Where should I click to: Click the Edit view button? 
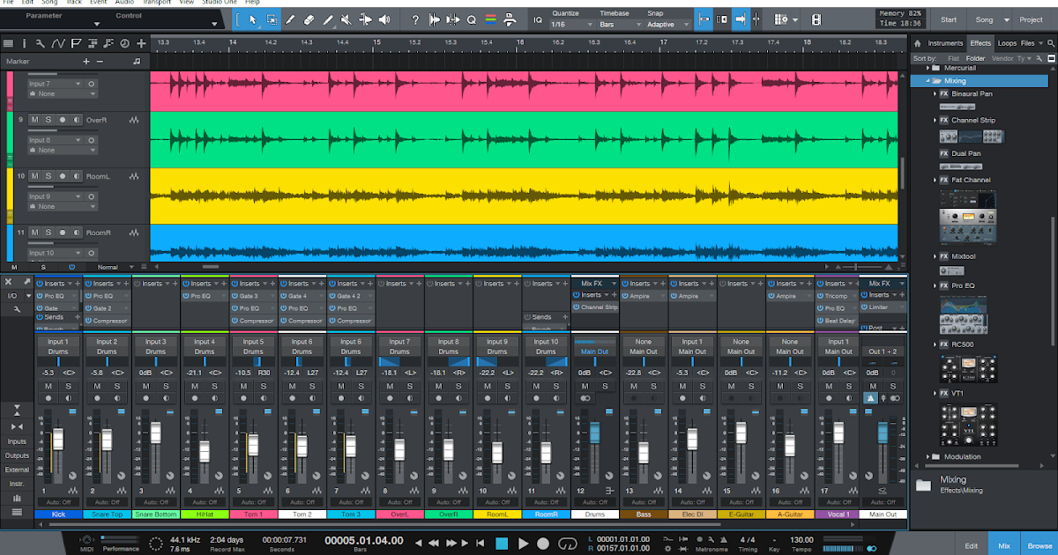[971, 546]
